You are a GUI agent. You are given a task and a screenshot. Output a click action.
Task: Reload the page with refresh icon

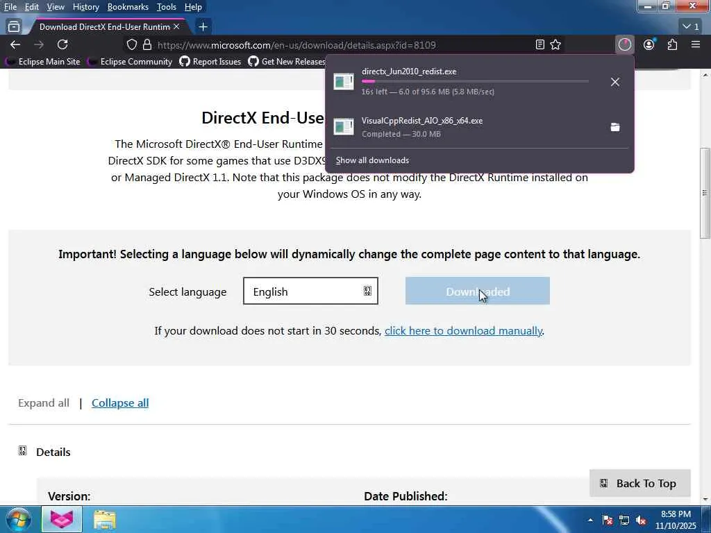(x=62, y=44)
